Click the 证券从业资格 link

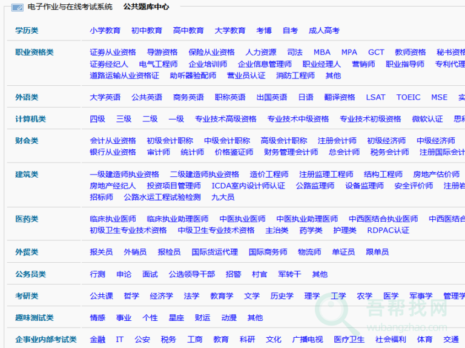coord(113,53)
